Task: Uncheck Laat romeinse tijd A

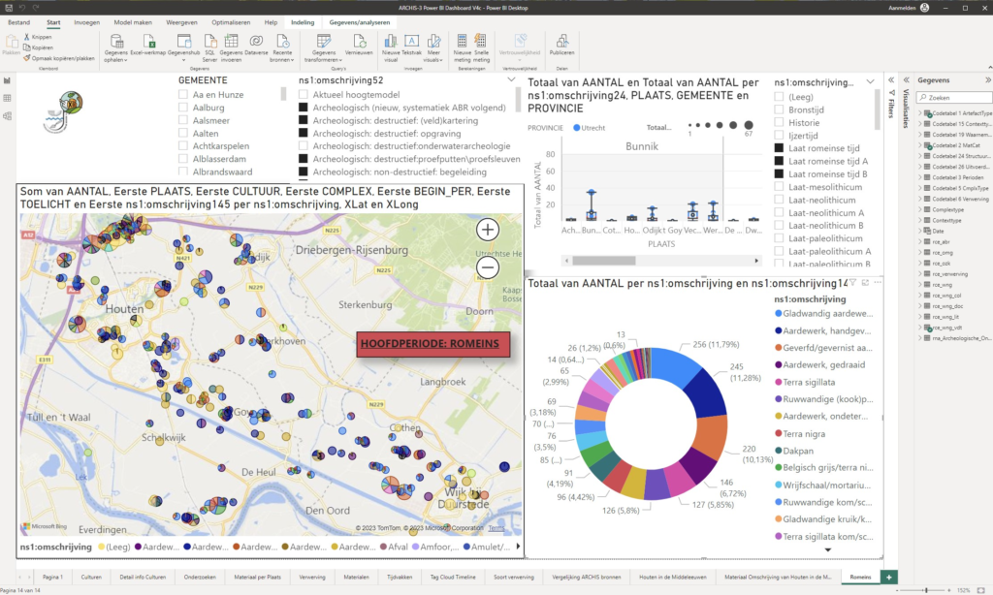Action: click(780, 161)
